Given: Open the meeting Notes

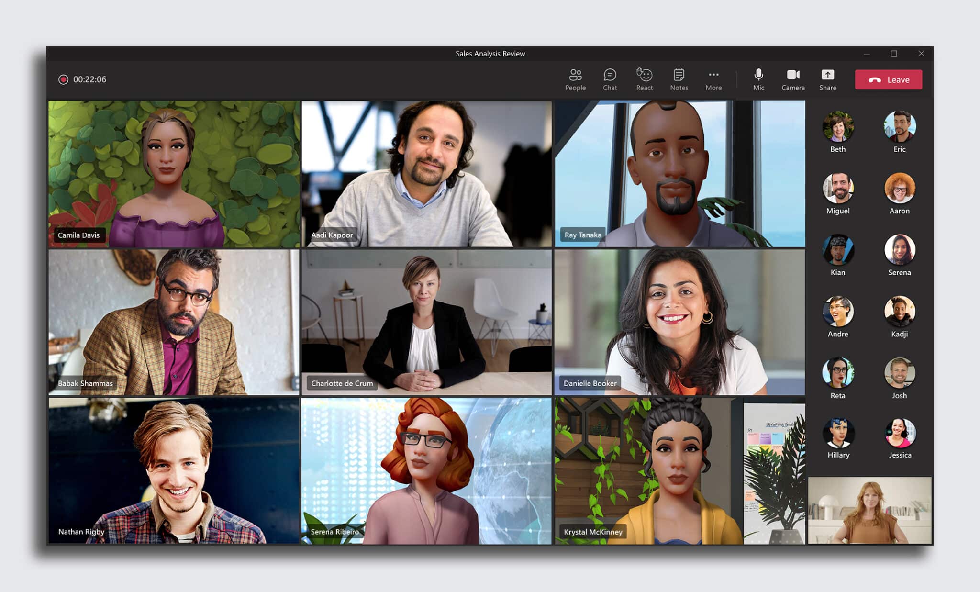Looking at the screenshot, I should 679,79.
